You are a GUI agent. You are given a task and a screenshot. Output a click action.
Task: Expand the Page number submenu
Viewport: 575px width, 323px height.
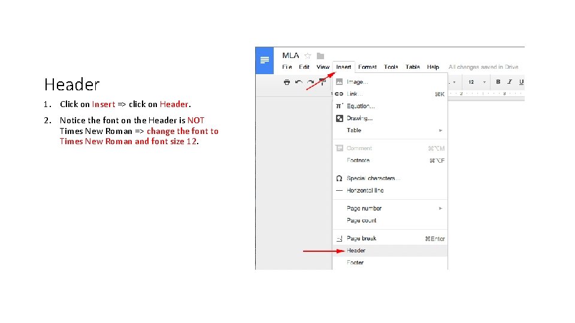pyautogui.click(x=390, y=208)
